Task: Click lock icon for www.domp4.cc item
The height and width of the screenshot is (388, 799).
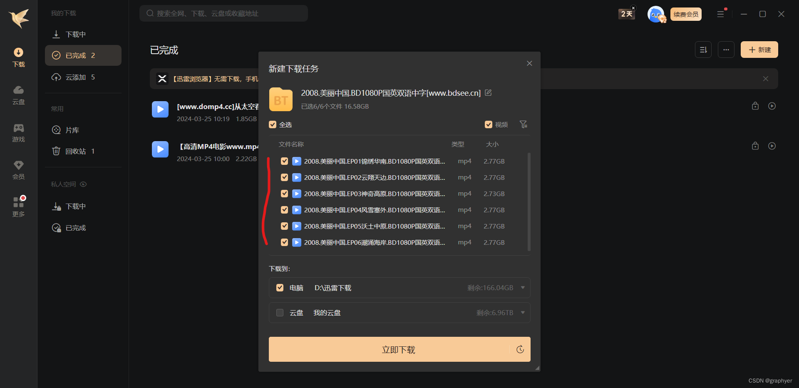Action: [x=755, y=106]
